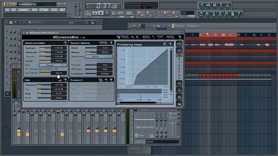Click the Input gain slider
The width and height of the screenshot is (278, 156).
tap(44, 48)
